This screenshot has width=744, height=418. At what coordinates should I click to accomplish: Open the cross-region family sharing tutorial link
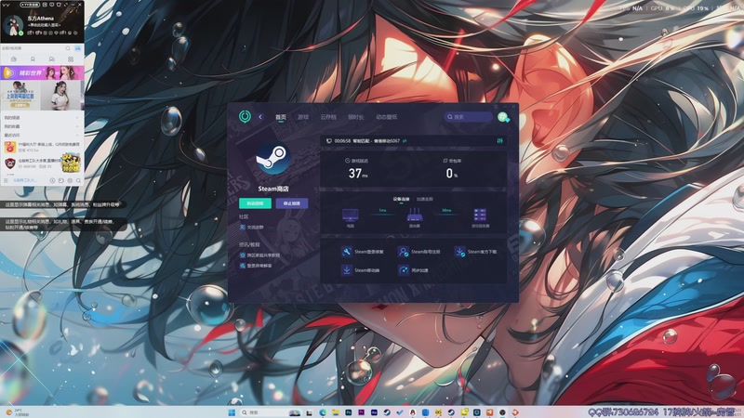(259, 255)
